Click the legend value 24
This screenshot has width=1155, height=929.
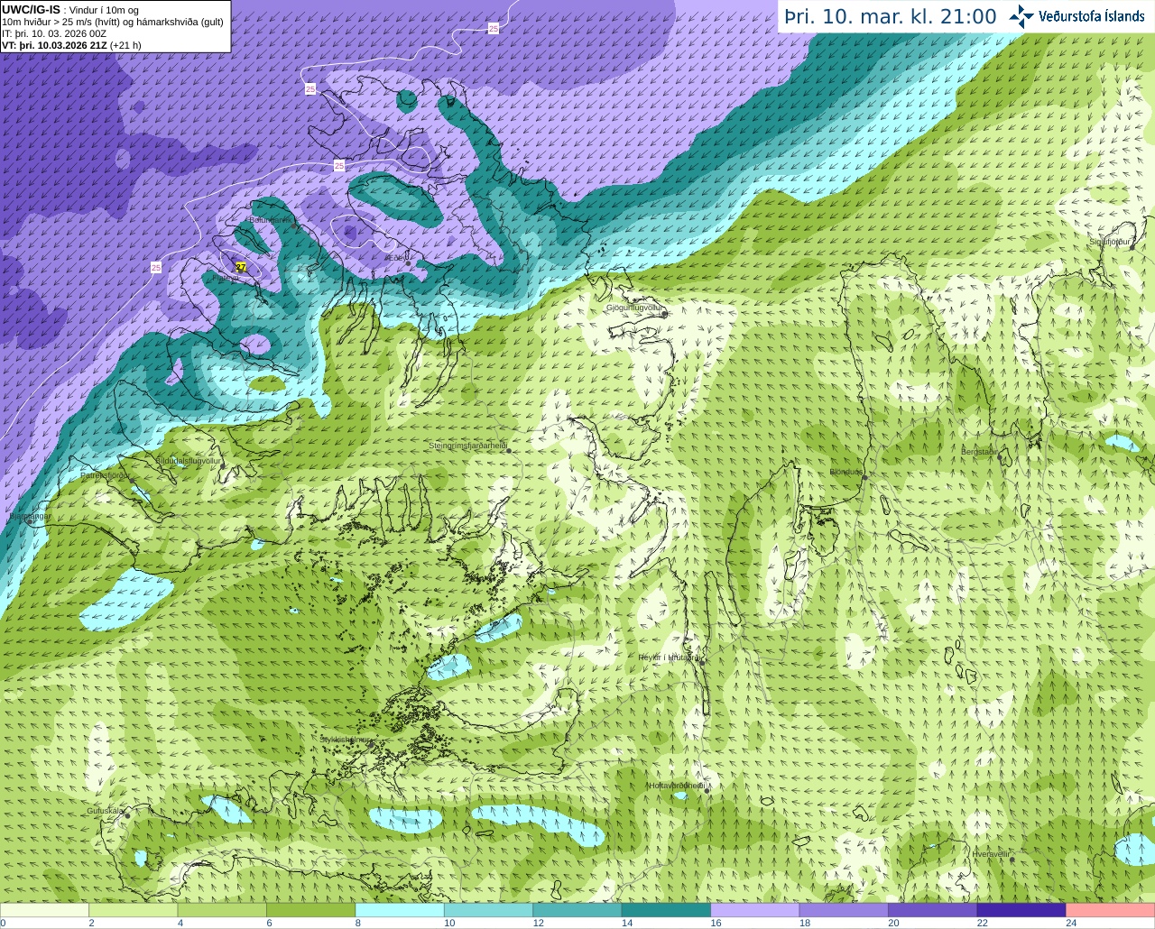coord(1071,923)
